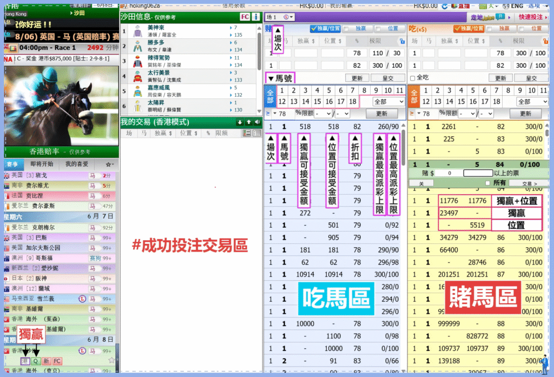Click the 新 pool icon under 香港 沙田
This screenshot has width=554, height=377.
[47, 361]
